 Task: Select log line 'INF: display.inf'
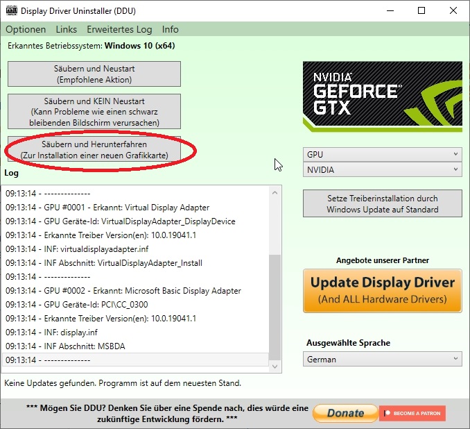(x=135, y=333)
